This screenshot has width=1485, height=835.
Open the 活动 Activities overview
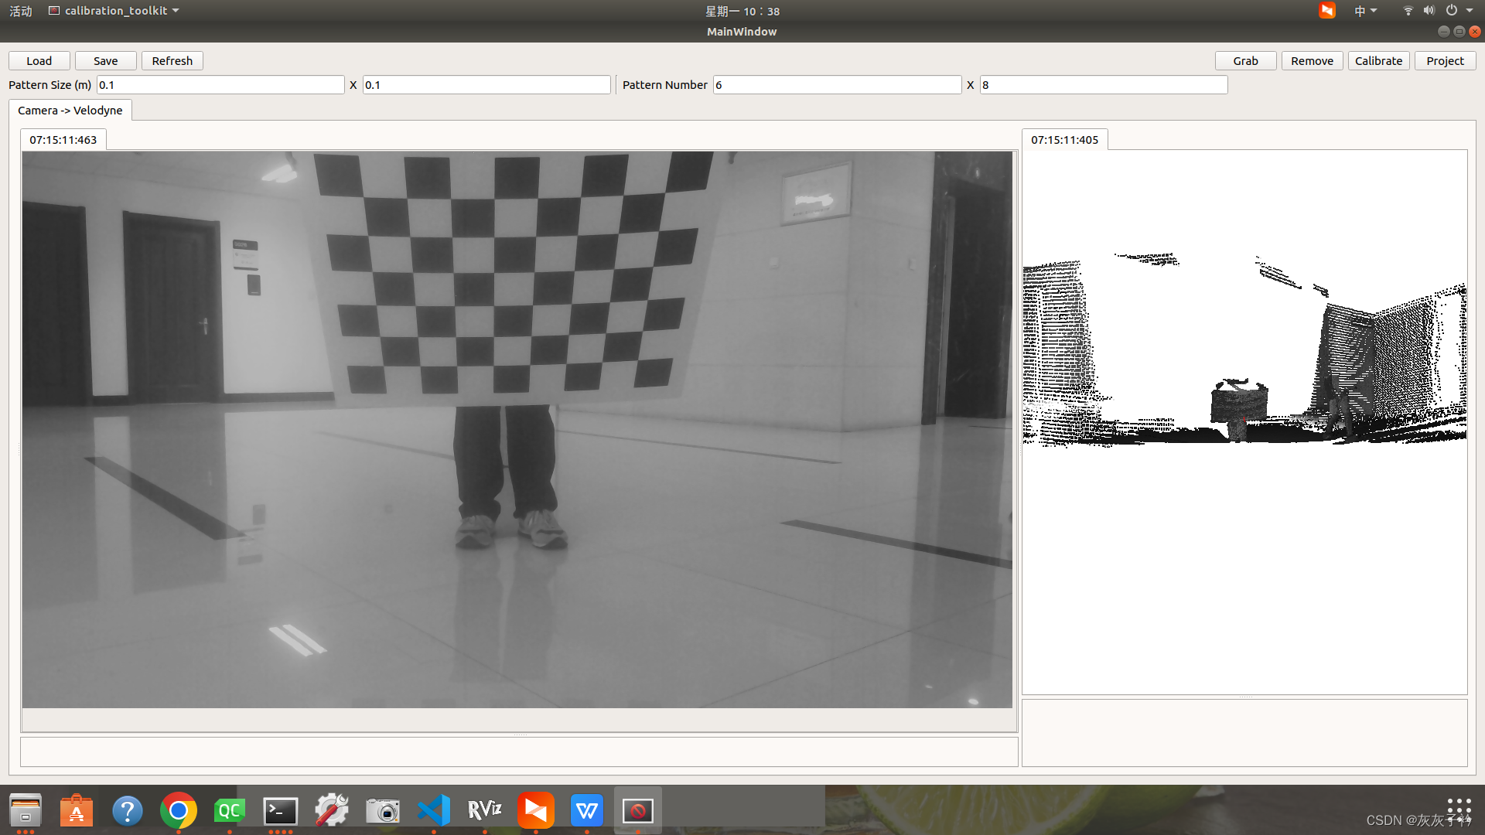click(21, 11)
